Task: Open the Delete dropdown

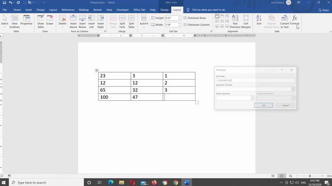Action: pyautogui.click(x=62, y=22)
